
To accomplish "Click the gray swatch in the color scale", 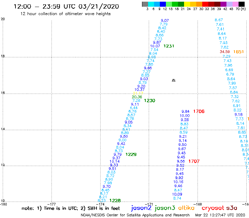I will click(145, 4).
